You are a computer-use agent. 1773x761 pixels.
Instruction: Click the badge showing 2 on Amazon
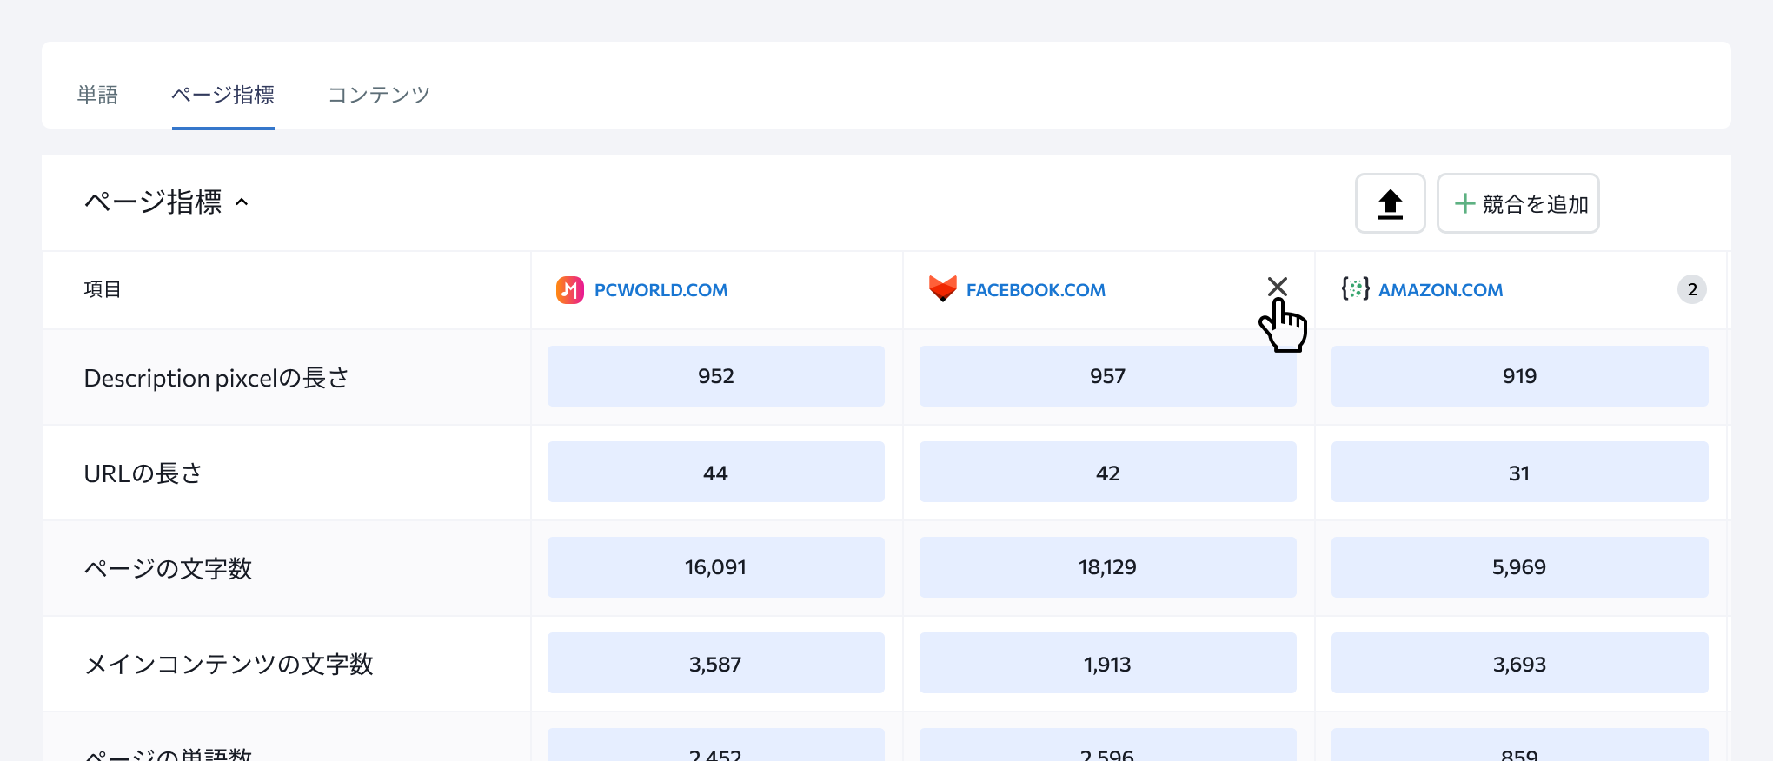[x=1691, y=289]
